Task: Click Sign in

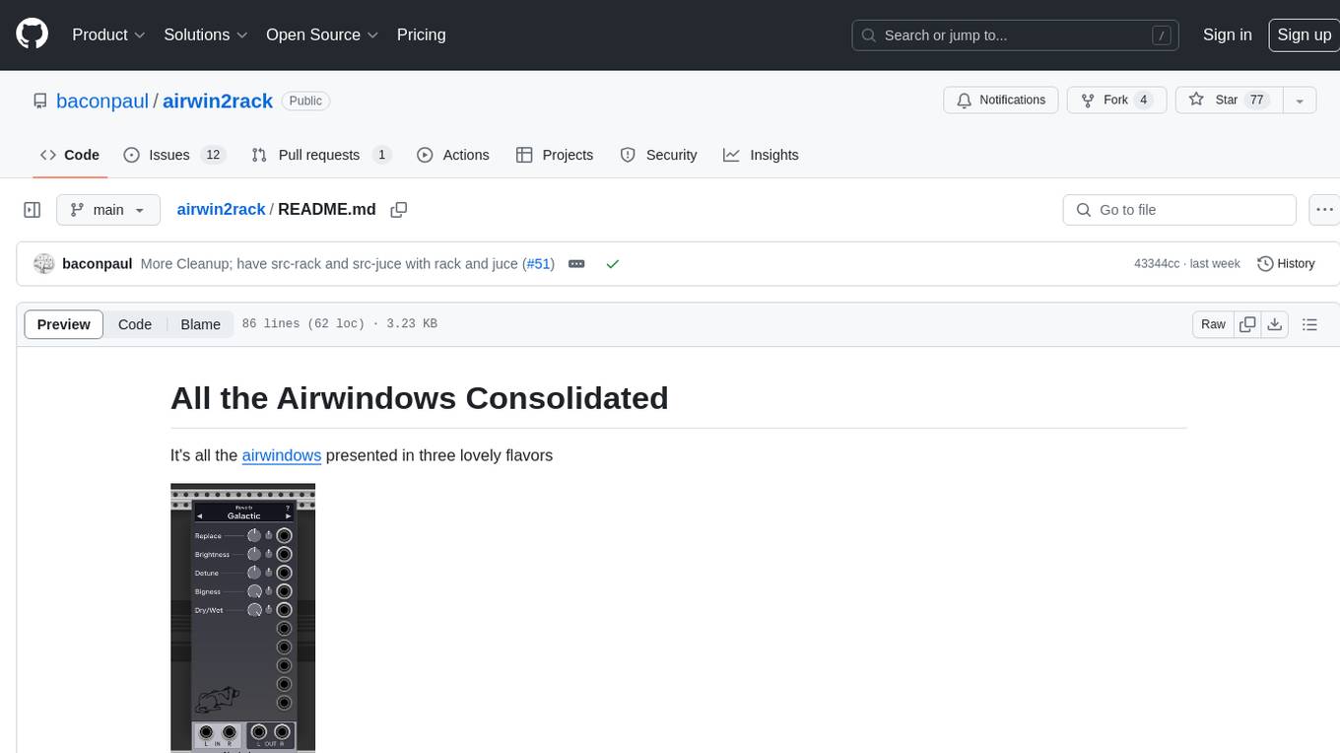Action: pyautogui.click(x=1227, y=34)
